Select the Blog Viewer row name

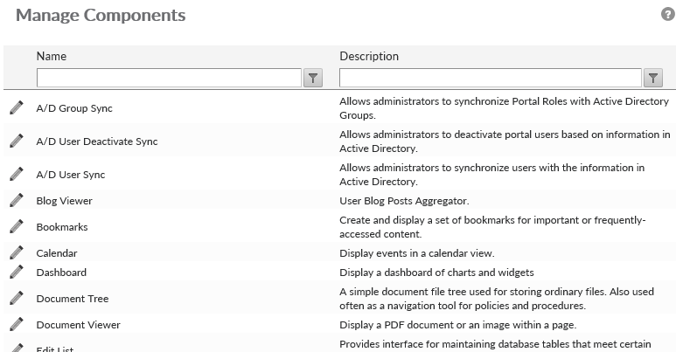(x=64, y=201)
